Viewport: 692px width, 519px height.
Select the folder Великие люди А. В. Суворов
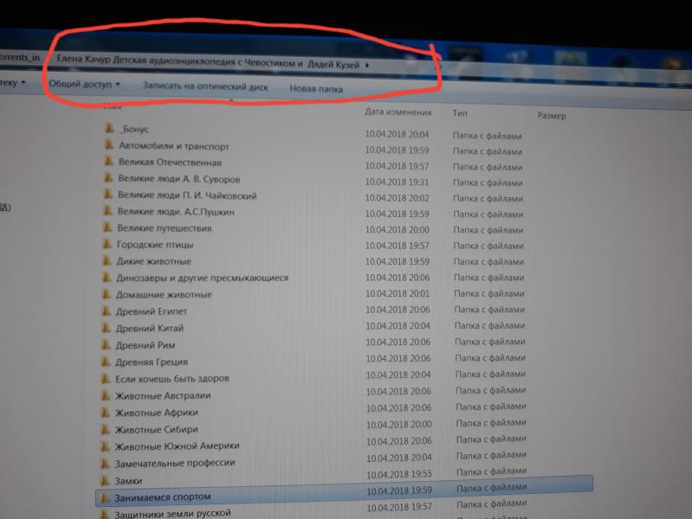[x=178, y=179]
